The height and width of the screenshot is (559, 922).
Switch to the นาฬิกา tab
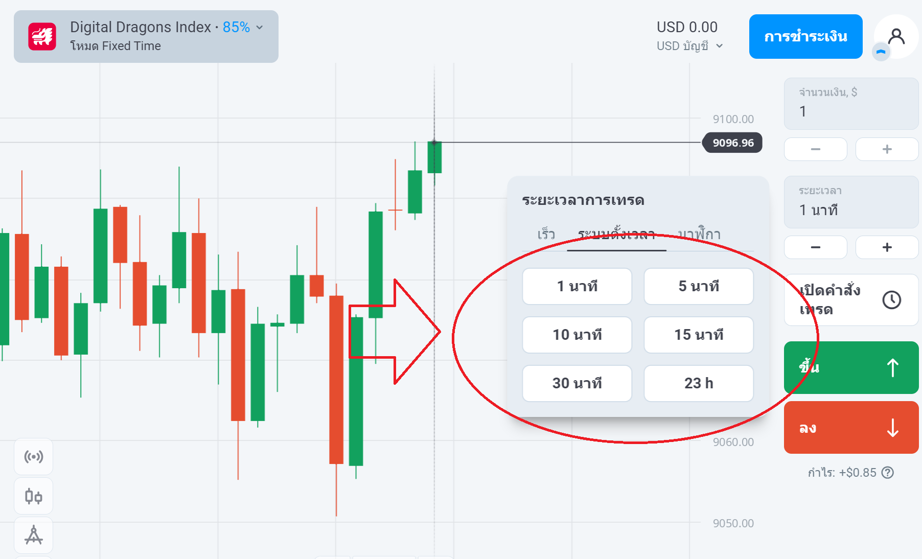tap(699, 235)
